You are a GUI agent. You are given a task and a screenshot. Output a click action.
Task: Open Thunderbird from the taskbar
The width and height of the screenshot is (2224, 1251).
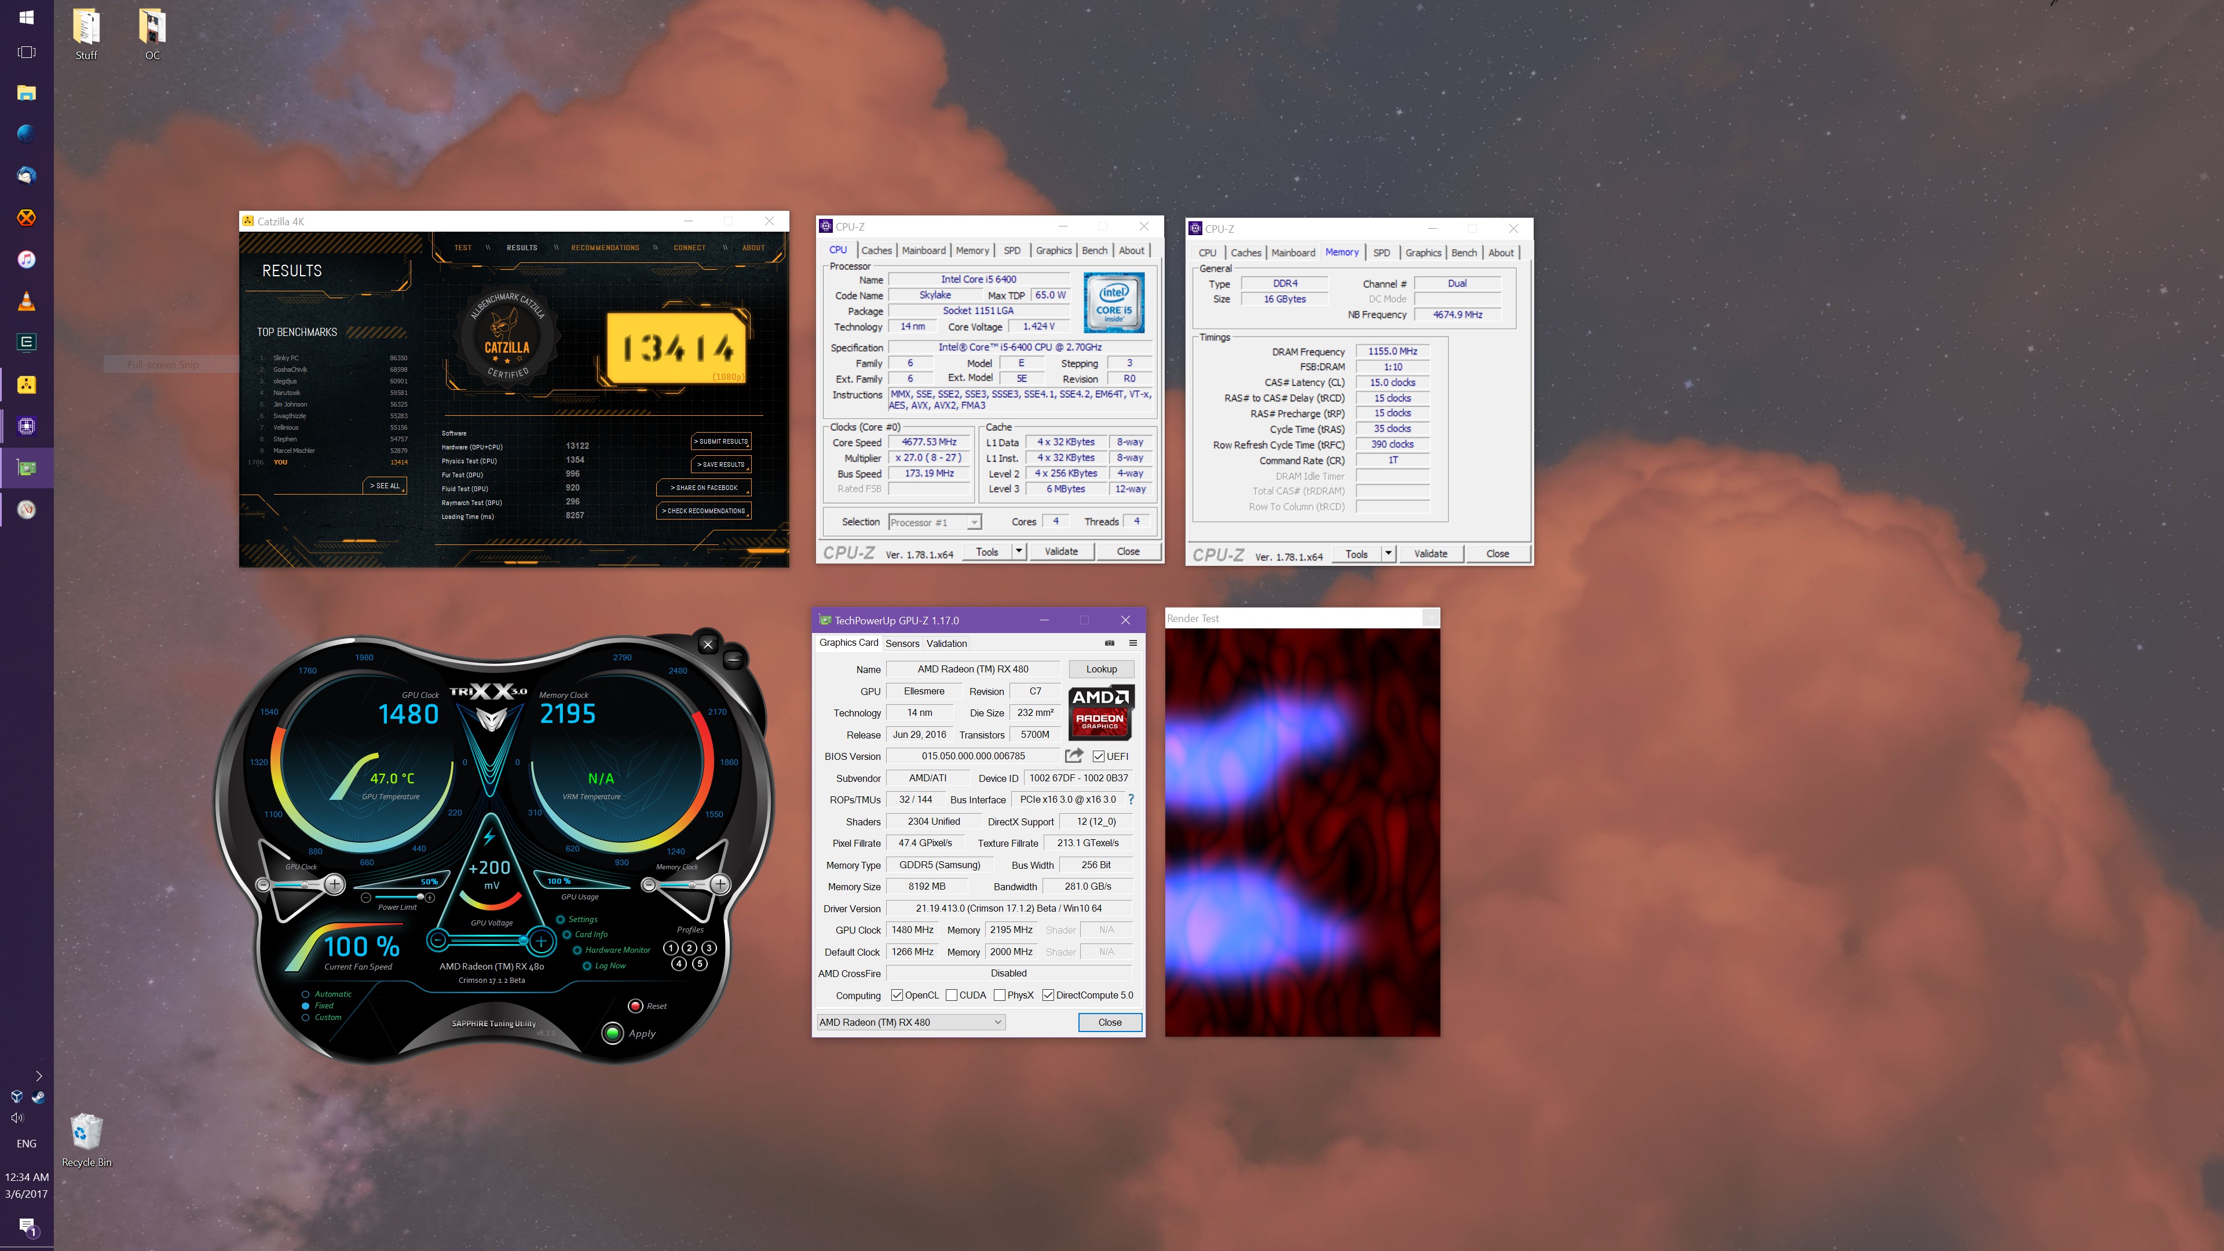(x=27, y=175)
